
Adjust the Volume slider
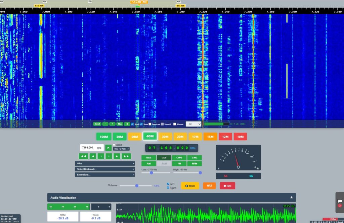coord(137,185)
